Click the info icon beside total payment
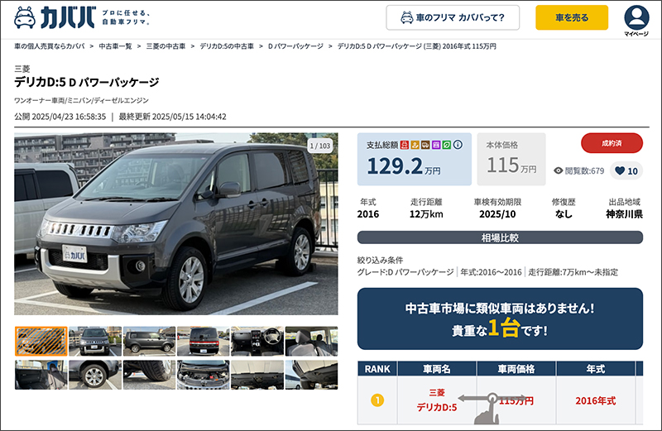Viewport: 662px width, 431px height. tap(458, 145)
